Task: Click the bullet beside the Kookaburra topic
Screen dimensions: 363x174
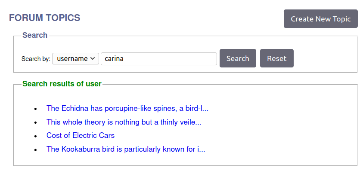Action: (35, 150)
